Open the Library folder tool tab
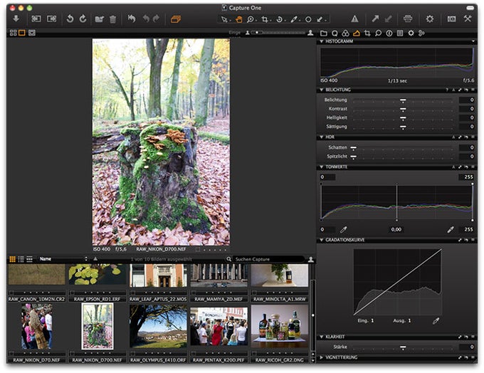 324,33
